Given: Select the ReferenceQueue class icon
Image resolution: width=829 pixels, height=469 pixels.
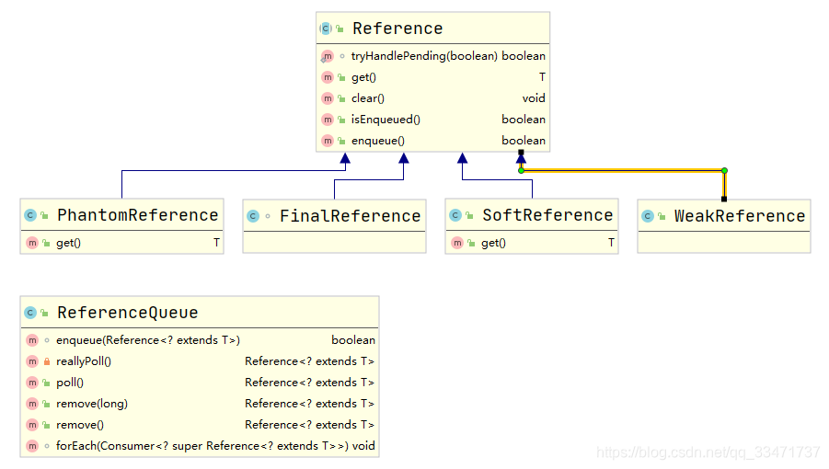Looking at the screenshot, I should click(30, 313).
